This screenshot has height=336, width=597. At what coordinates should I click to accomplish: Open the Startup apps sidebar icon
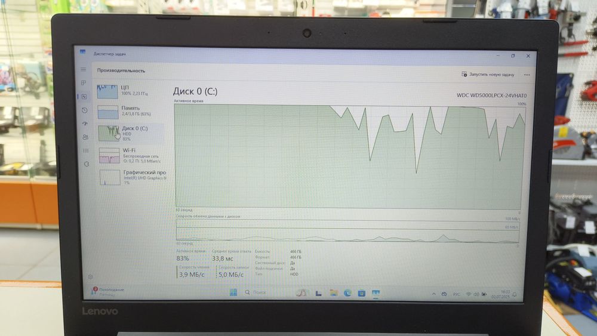(x=85, y=124)
